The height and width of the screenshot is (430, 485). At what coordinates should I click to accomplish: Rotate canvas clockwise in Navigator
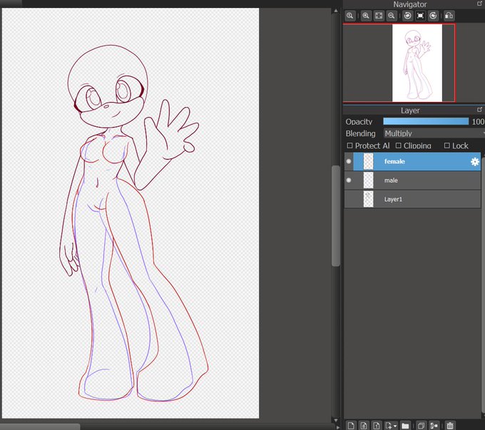[433, 16]
